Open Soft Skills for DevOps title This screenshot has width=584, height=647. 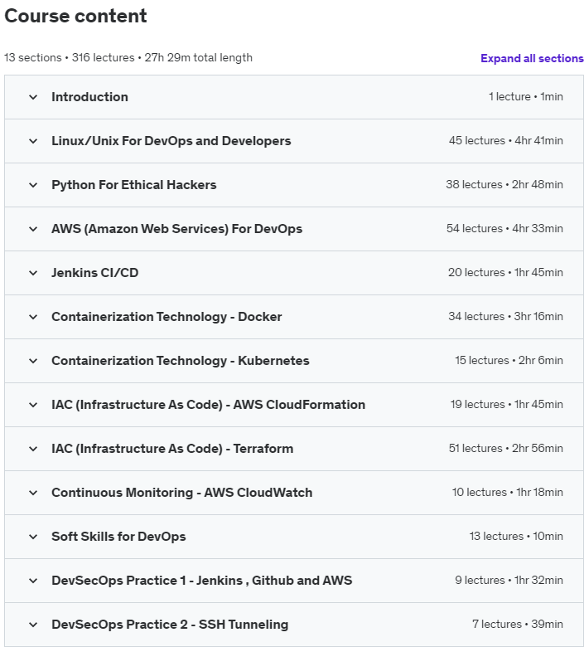(x=118, y=537)
